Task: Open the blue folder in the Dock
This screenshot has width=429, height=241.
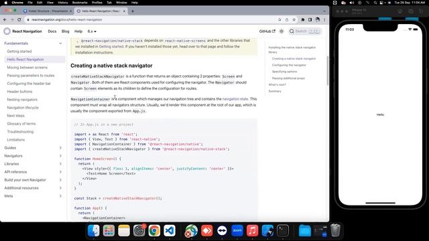Action: coord(305,230)
